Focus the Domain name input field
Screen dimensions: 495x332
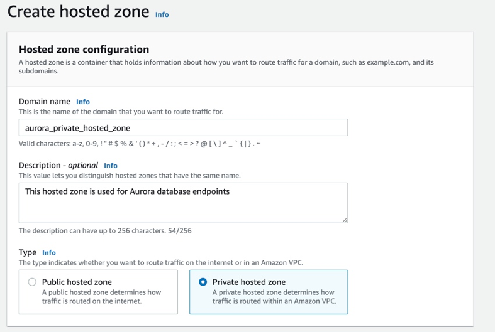[183, 127]
